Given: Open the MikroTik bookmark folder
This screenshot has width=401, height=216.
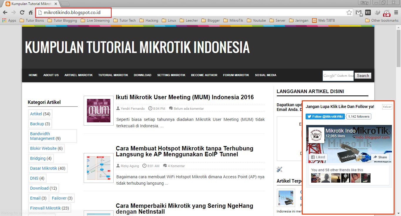Looking at the screenshot, I should pos(233,20).
